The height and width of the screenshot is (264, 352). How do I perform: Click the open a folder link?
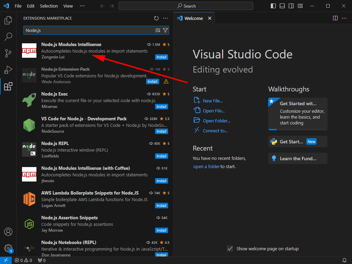[206, 167]
